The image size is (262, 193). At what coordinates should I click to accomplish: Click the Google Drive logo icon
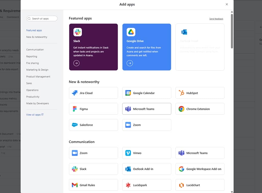click(131, 32)
